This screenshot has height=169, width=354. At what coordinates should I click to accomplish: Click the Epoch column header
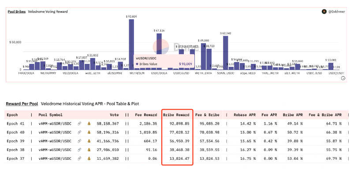point(12,115)
